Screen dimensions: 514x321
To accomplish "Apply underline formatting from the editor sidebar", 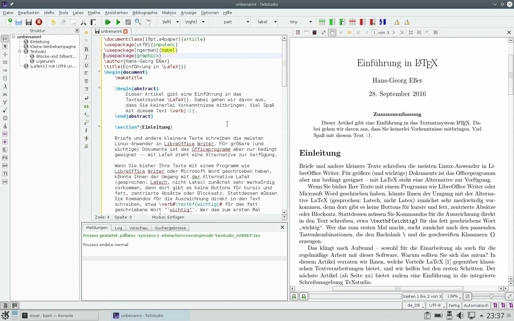I will pos(86,65).
